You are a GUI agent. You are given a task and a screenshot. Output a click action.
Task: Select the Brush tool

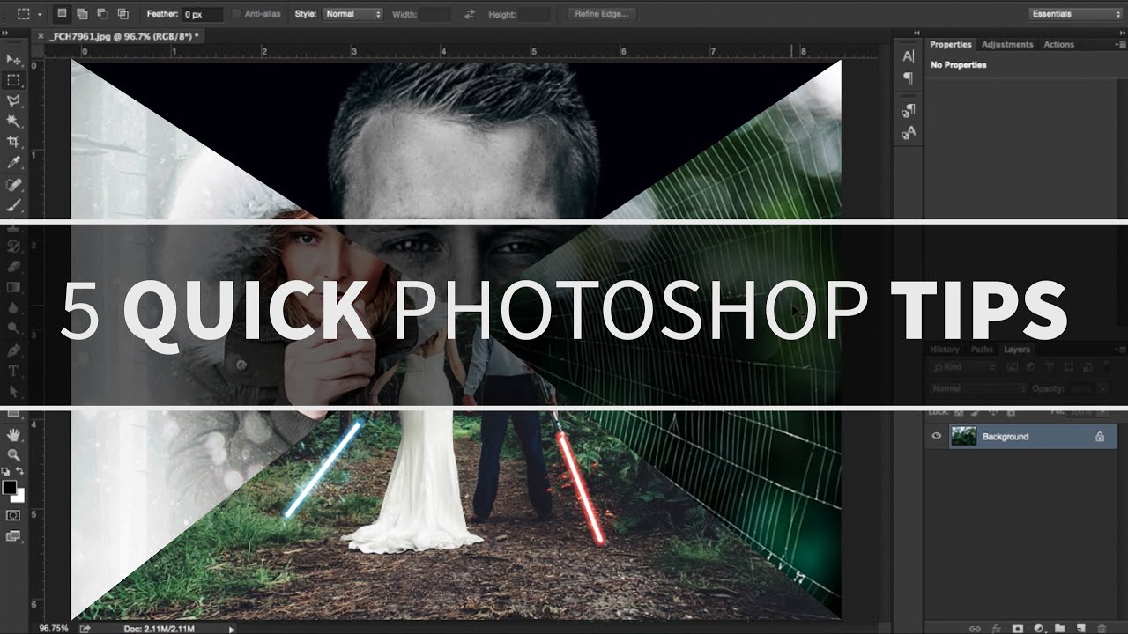[x=13, y=205]
